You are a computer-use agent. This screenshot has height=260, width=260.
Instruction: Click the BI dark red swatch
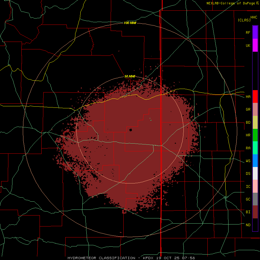coord(255,212)
